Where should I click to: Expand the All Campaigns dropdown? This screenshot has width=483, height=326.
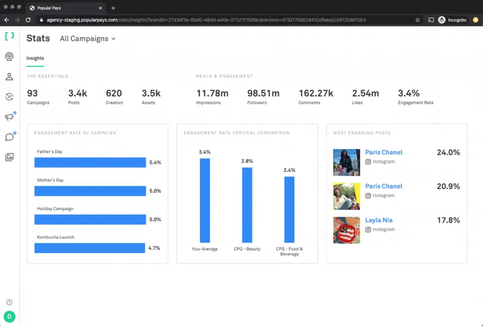pyautogui.click(x=88, y=39)
